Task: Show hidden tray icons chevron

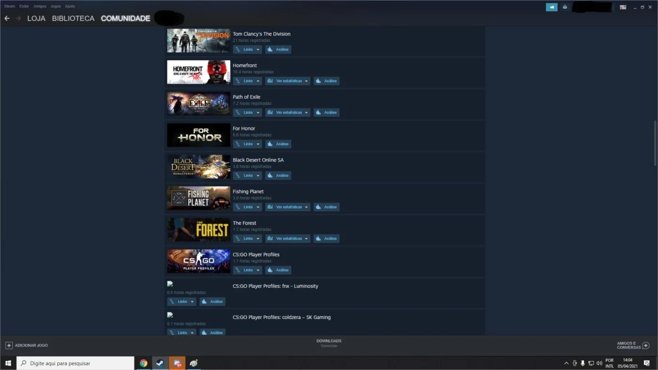Action: point(566,363)
